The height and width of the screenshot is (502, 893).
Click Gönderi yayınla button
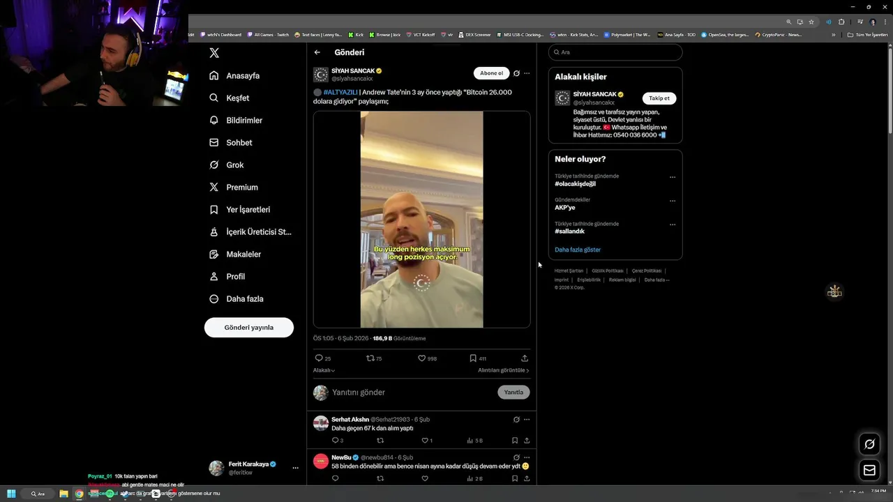pyautogui.click(x=249, y=327)
